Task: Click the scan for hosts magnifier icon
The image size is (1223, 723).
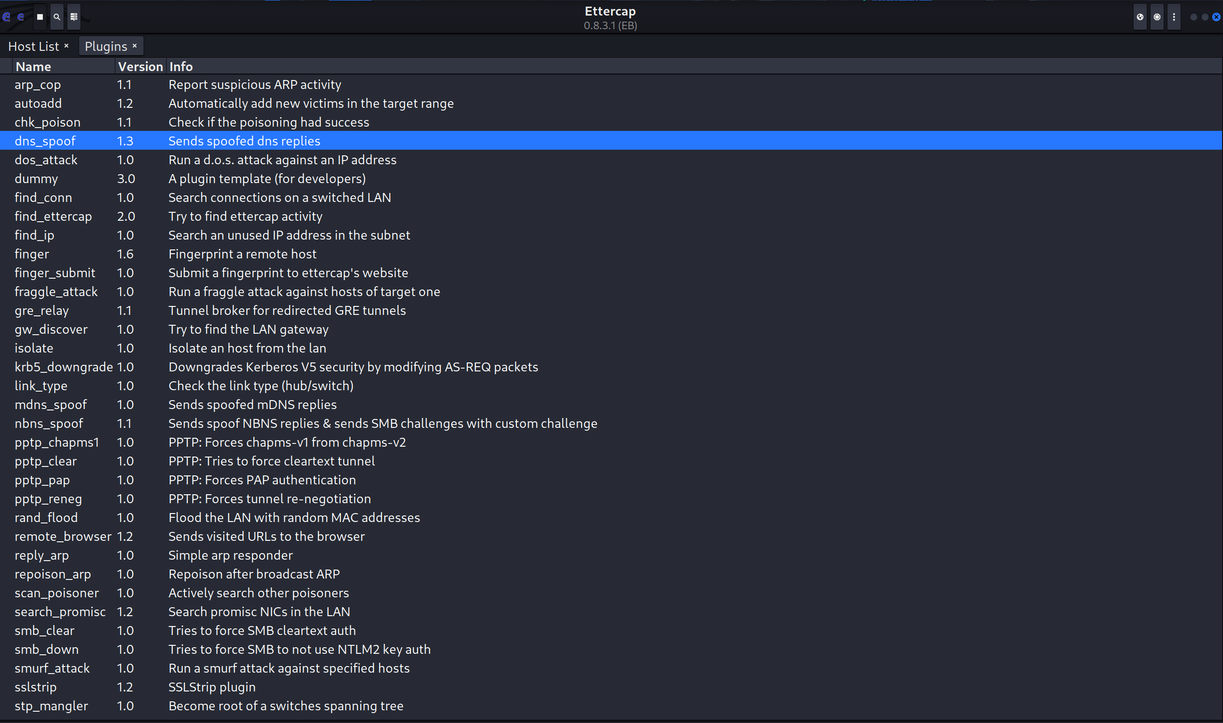Action: click(57, 16)
